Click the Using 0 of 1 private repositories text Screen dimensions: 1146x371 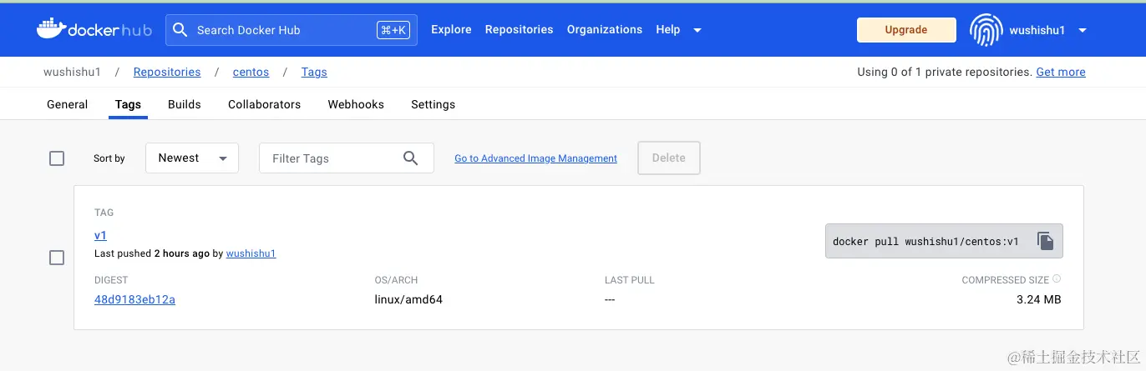(945, 72)
